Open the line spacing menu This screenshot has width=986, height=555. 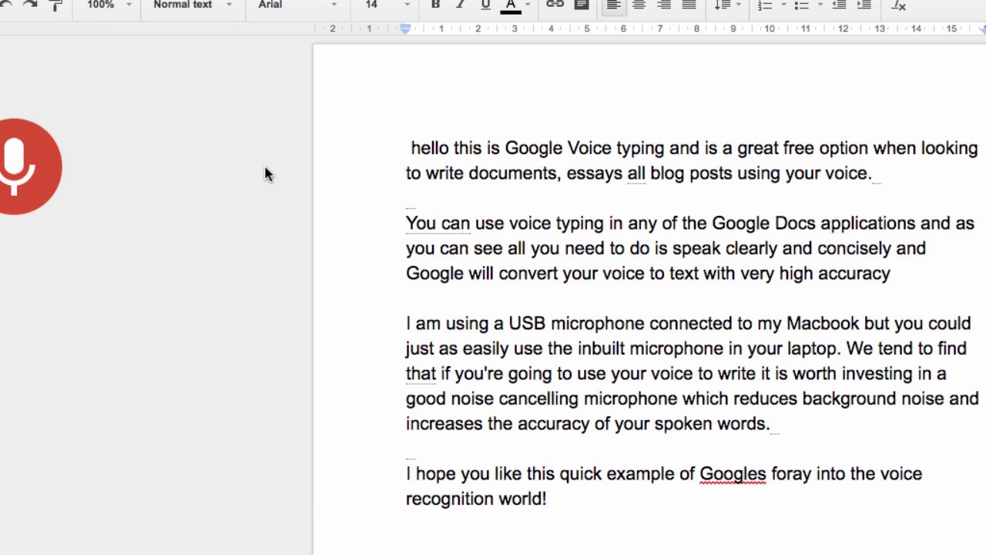pos(727,5)
